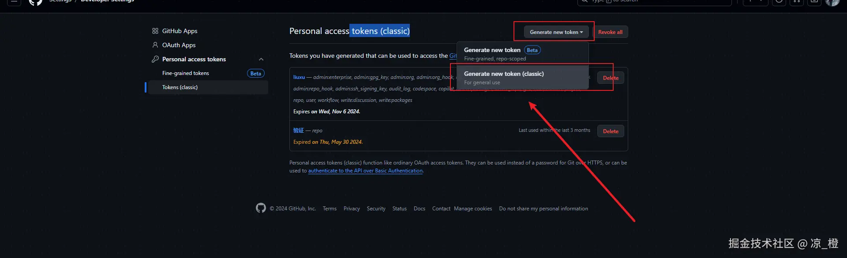
Task: Open the liuxu token link
Action: point(299,77)
